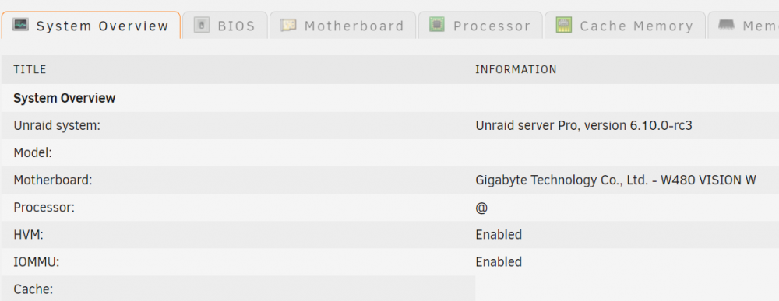
Task: Select the System Overview tab text
Action: click(x=102, y=26)
